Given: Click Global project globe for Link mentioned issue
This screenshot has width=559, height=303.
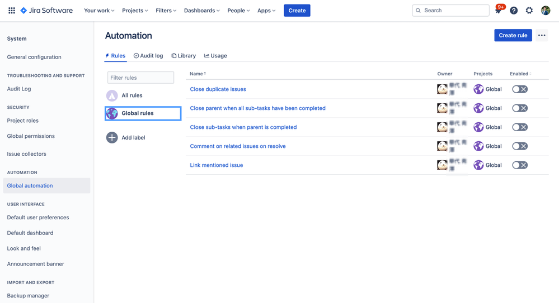Looking at the screenshot, I should point(478,165).
